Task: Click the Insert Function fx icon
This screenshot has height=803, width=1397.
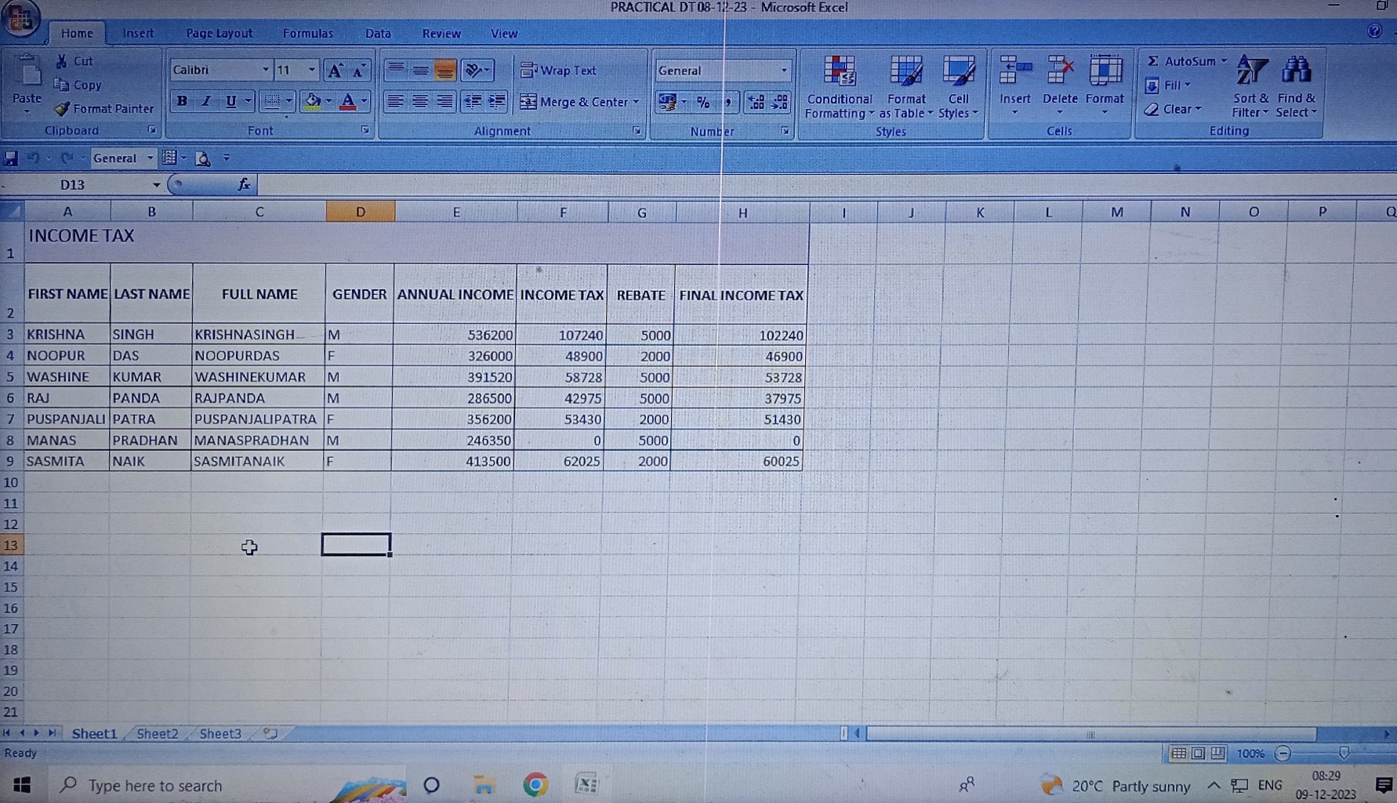Action: 244,184
